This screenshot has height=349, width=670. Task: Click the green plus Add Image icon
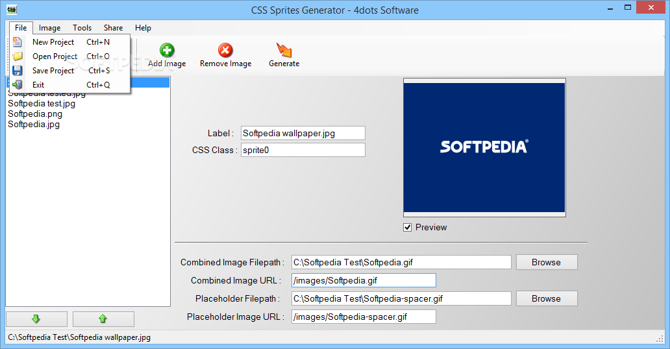[167, 50]
